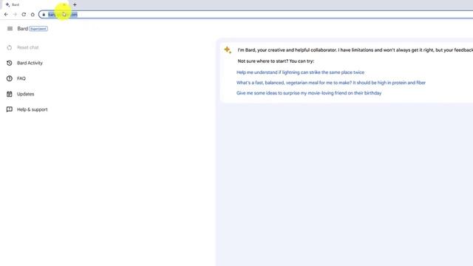Open a new tab with the plus button
473x266 pixels.
[75, 4]
